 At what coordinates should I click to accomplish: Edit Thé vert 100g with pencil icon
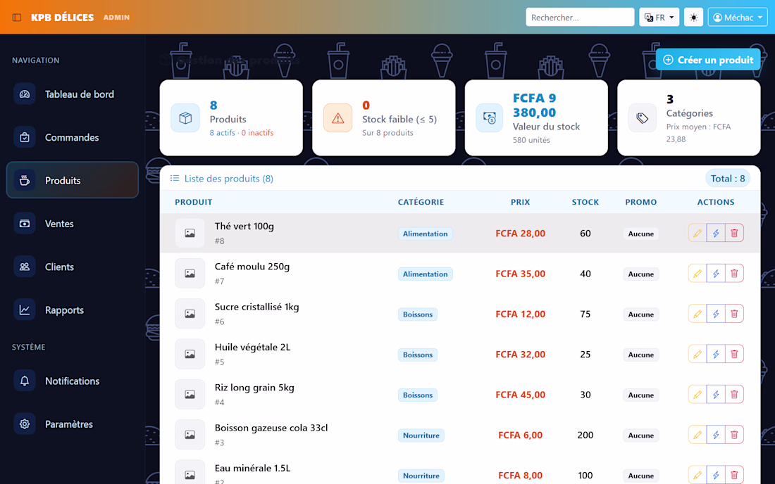point(697,233)
